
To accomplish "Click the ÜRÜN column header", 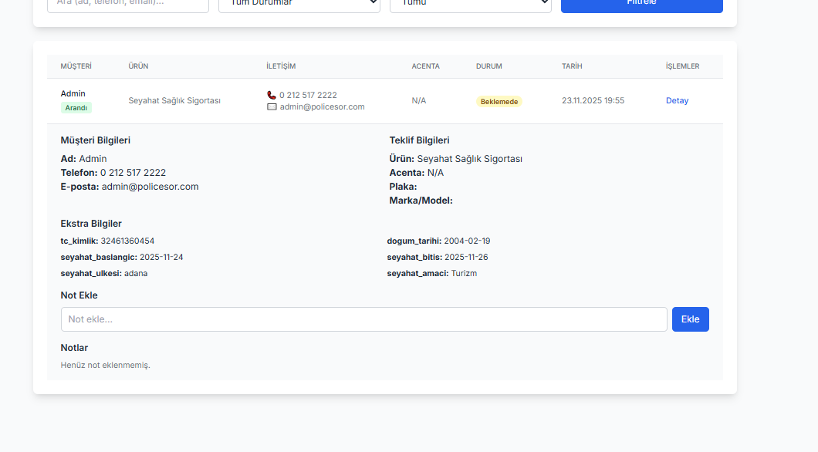I will (138, 66).
